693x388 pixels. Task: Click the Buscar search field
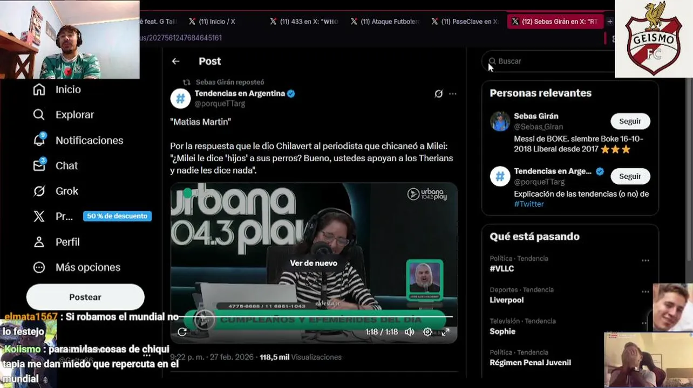click(549, 61)
